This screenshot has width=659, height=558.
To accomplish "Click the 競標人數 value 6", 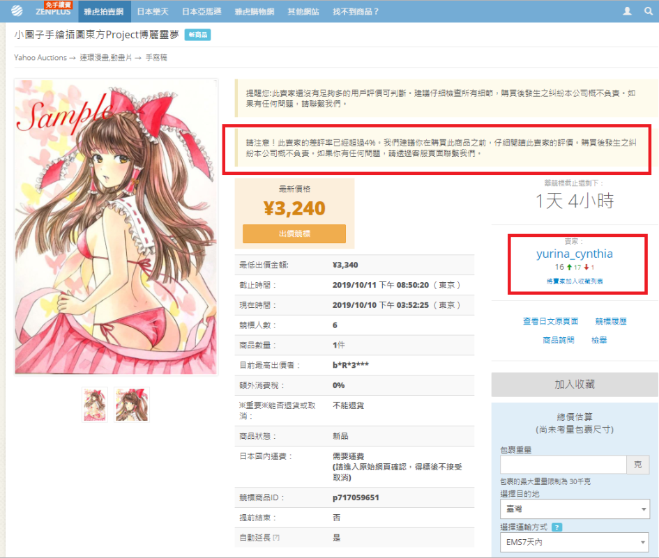I will [x=335, y=325].
